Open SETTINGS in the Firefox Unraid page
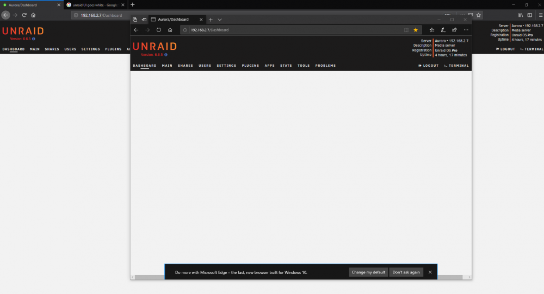Screen dimensions: 544x294 click(90, 49)
